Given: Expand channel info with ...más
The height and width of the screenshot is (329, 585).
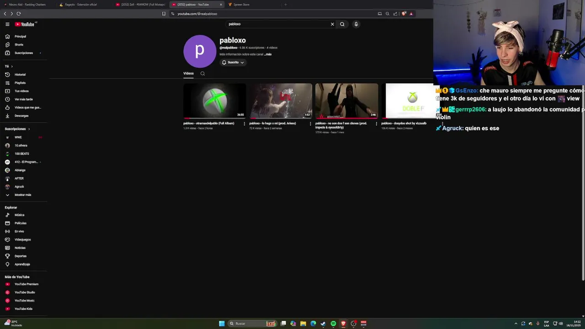Looking at the screenshot, I should (x=268, y=54).
